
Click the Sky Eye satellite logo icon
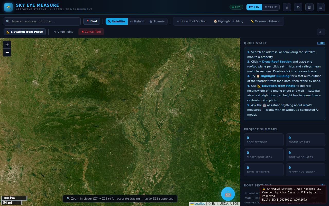click(8, 7)
